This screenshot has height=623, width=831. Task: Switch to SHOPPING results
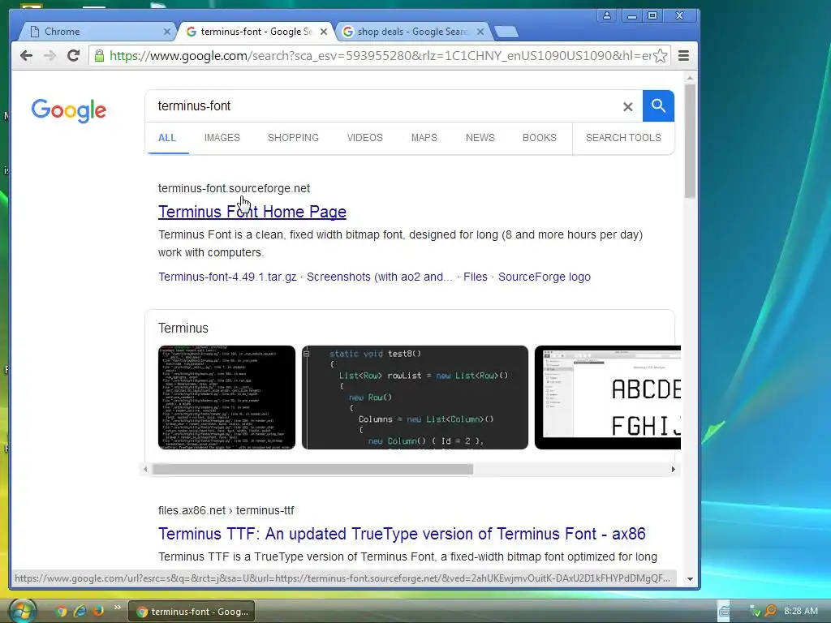pyautogui.click(x=293, y=138)
